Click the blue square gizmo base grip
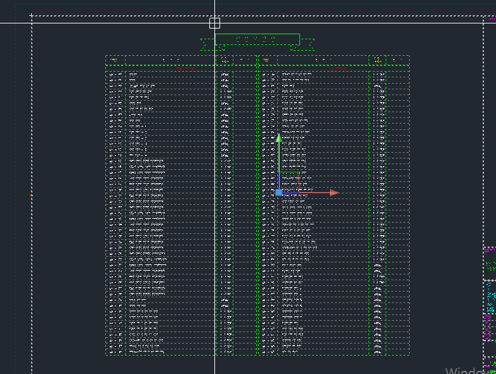Screen dimensions: 496x374 click(x=278, y=193)
